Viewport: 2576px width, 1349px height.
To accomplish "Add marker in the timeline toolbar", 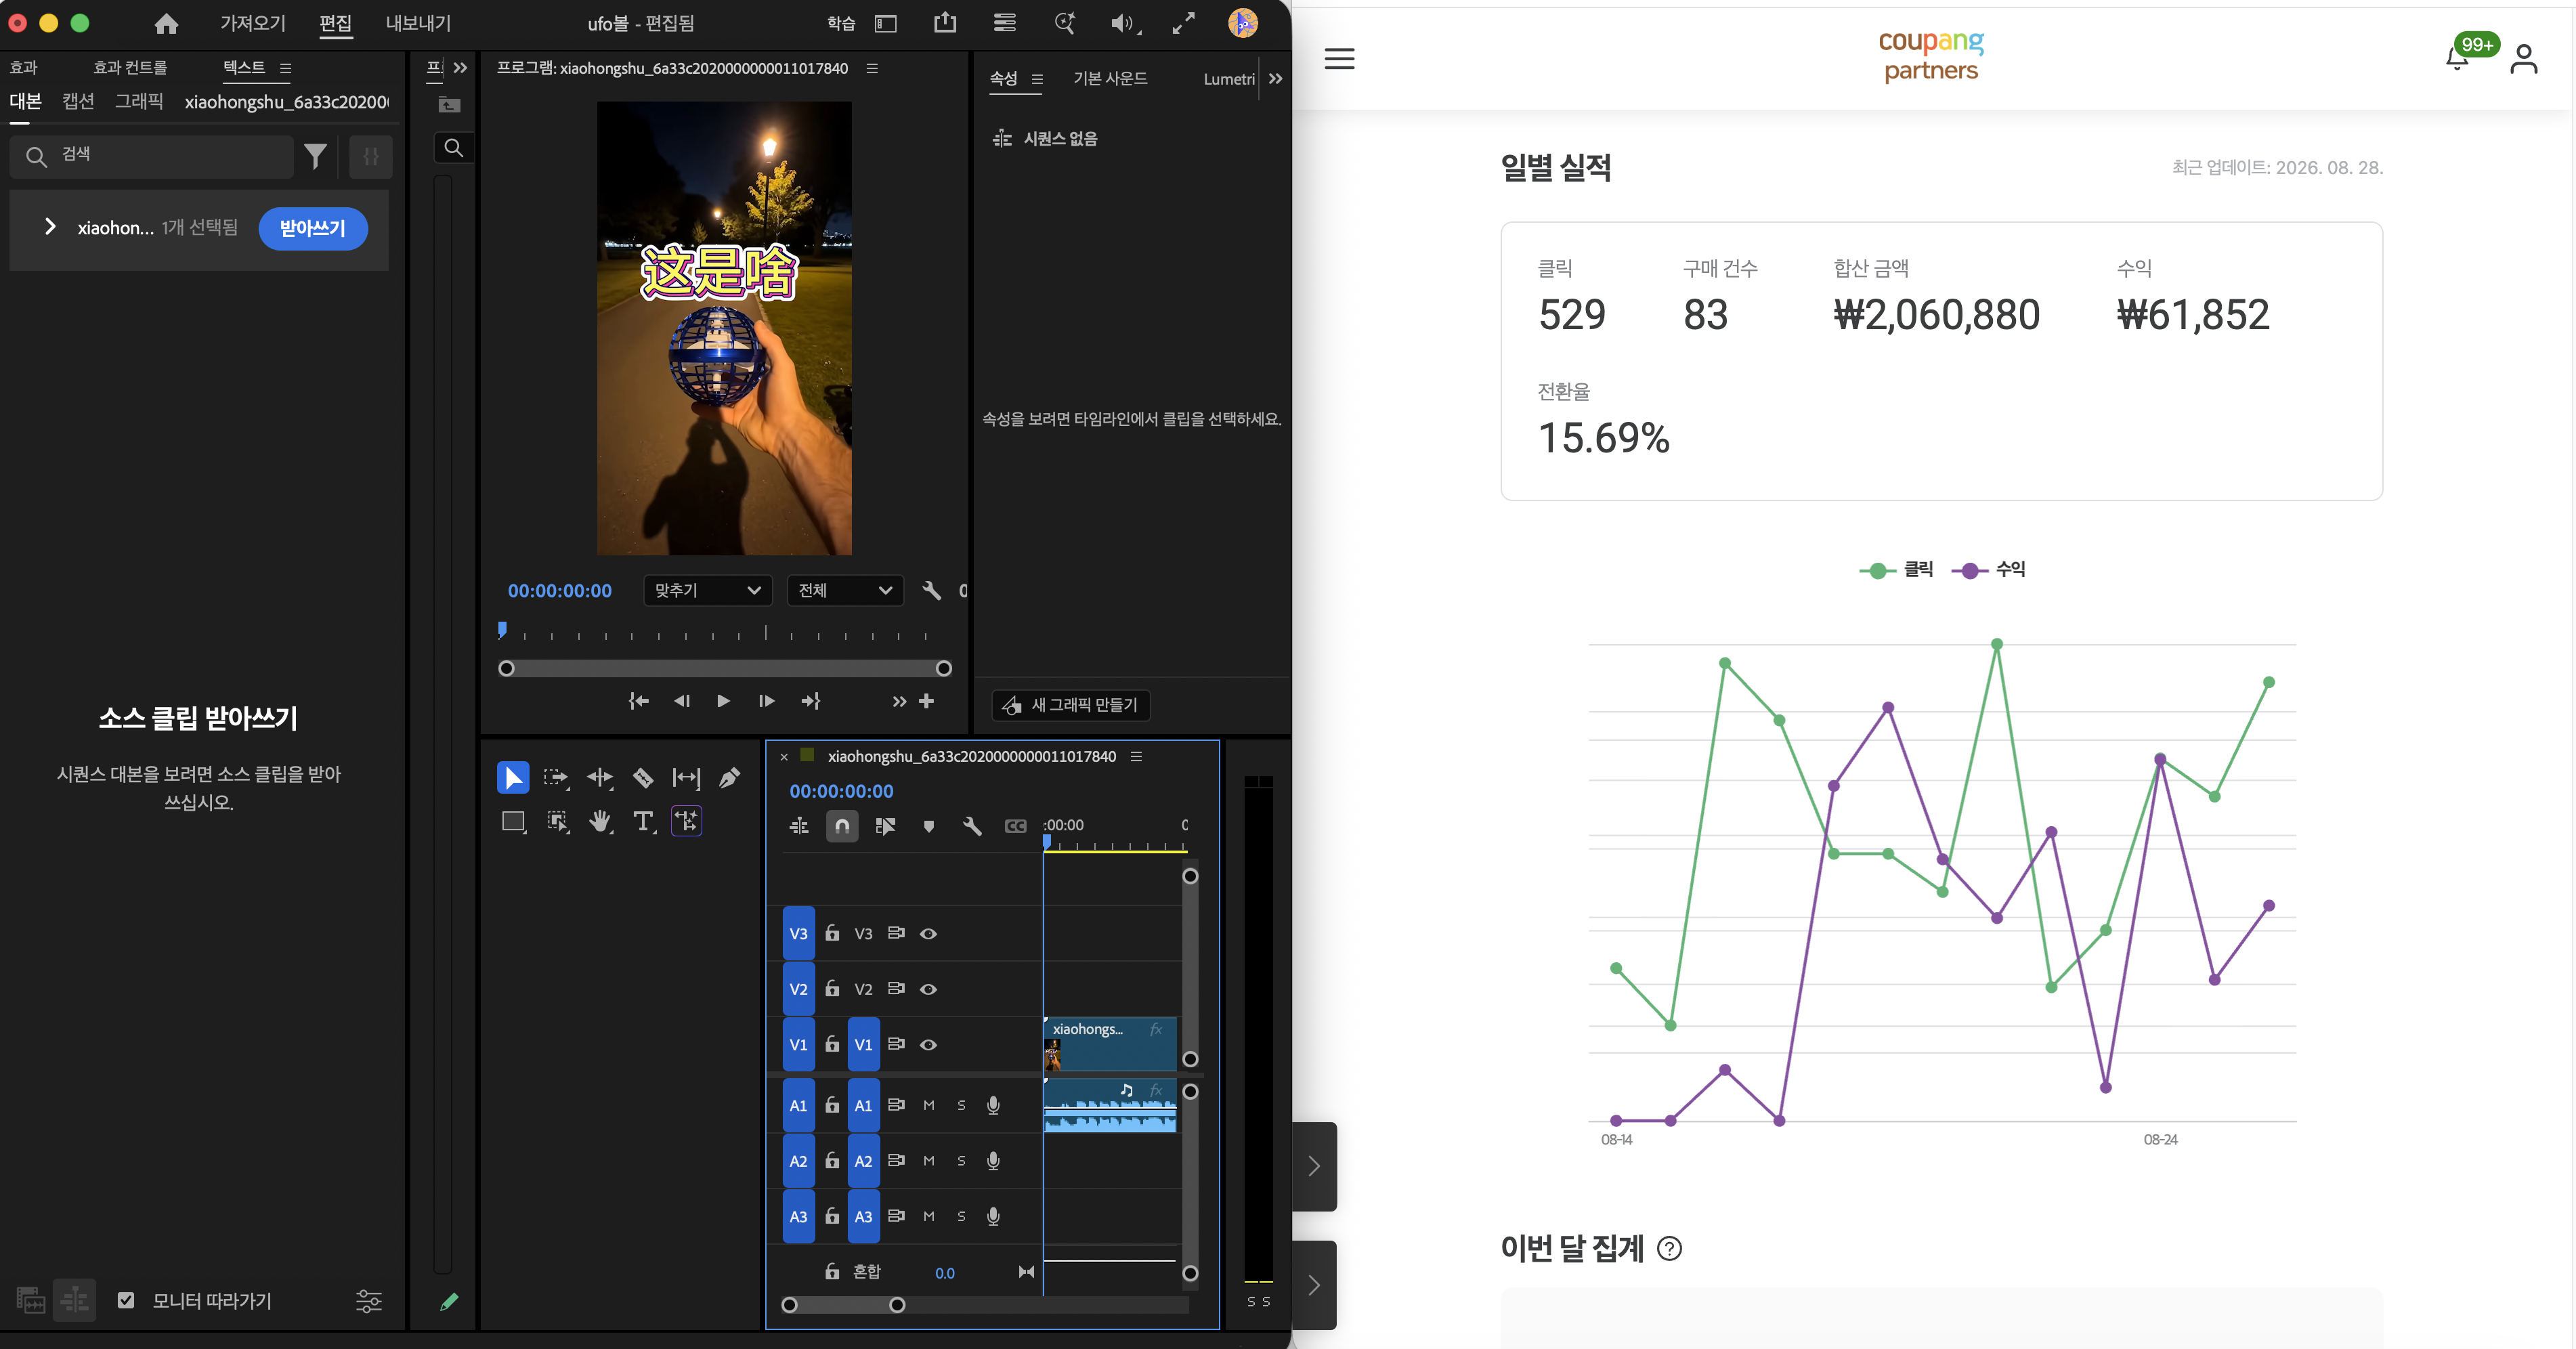I will pos(928,826).
